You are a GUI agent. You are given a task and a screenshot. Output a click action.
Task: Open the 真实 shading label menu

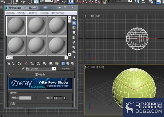(100, 67)
